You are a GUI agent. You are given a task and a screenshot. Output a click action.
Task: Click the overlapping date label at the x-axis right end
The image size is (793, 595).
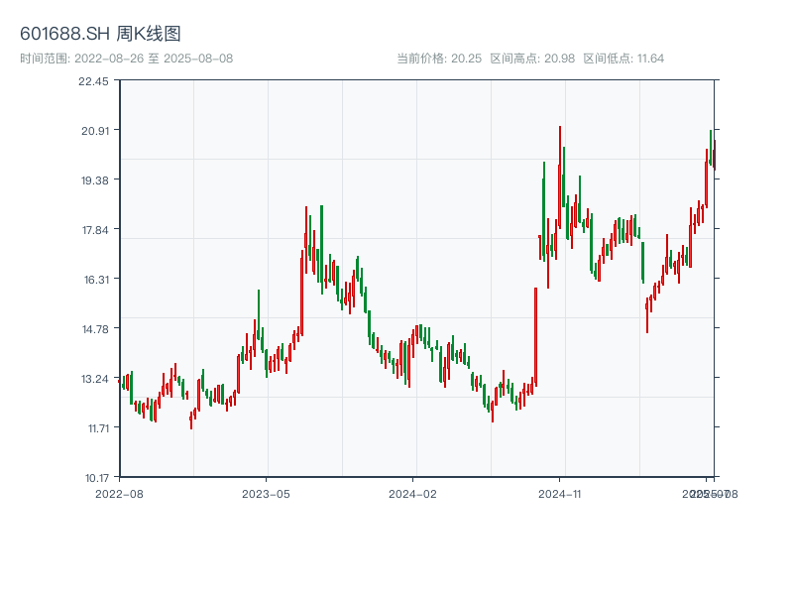(x=709, y=493)
